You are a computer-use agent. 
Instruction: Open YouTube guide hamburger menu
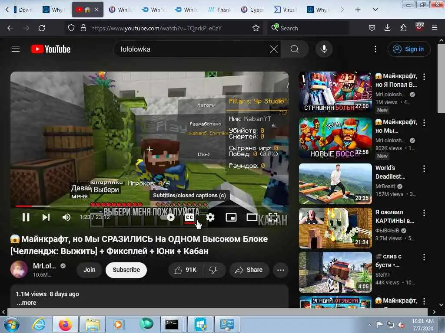(16, 49)
